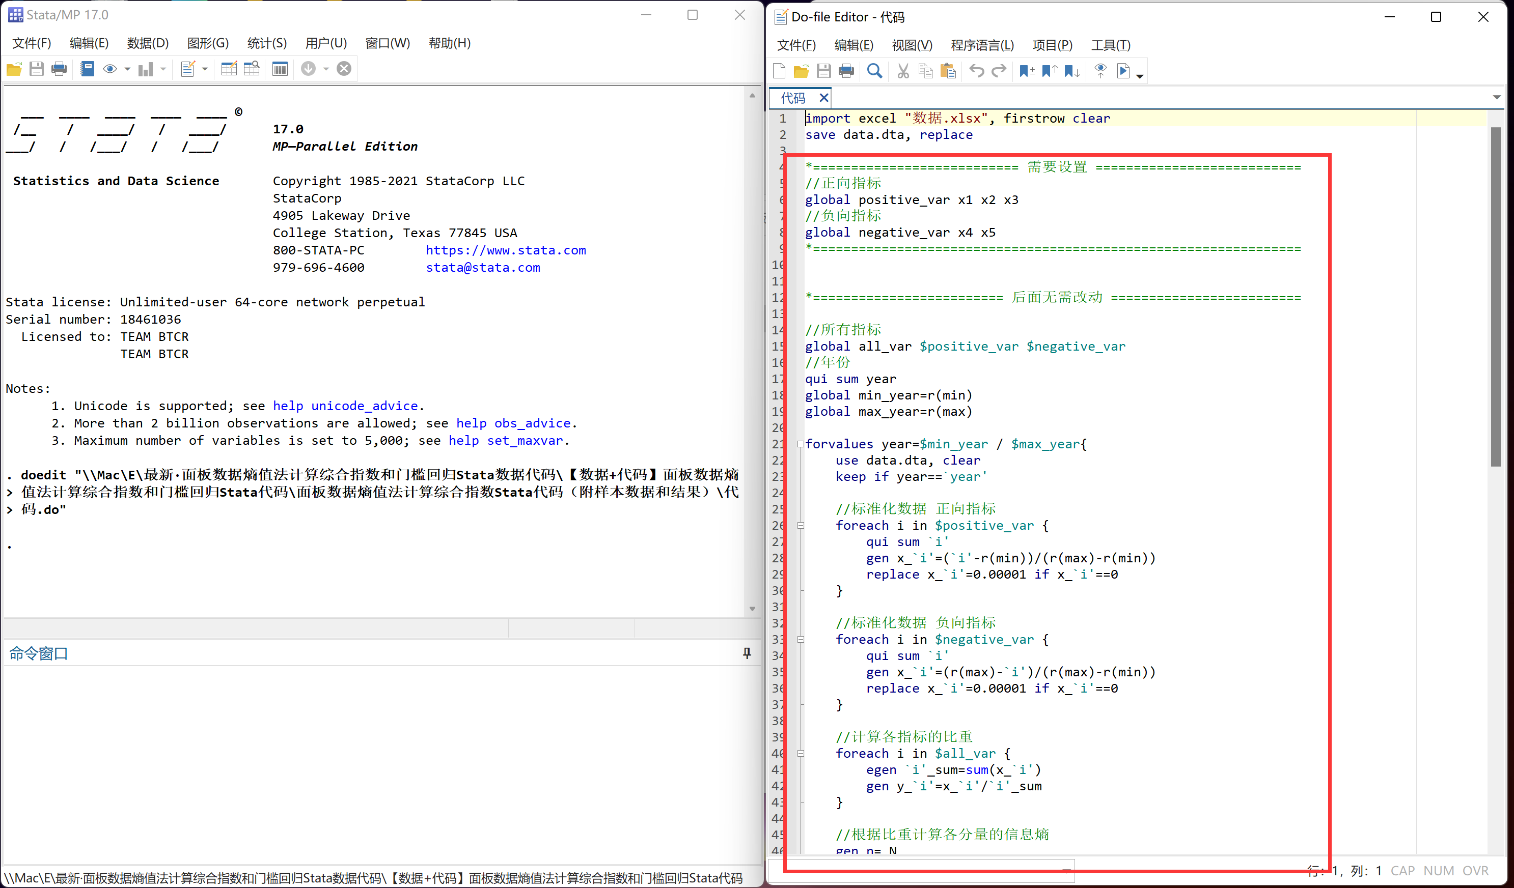Open the Execute button dropdown arrow
The image size is (1514, 888).
point(1140,76)
